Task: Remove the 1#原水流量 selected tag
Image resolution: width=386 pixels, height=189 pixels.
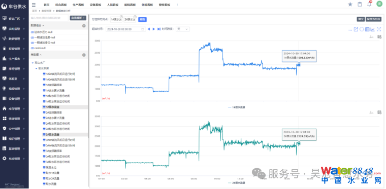Action: point(121,16)
